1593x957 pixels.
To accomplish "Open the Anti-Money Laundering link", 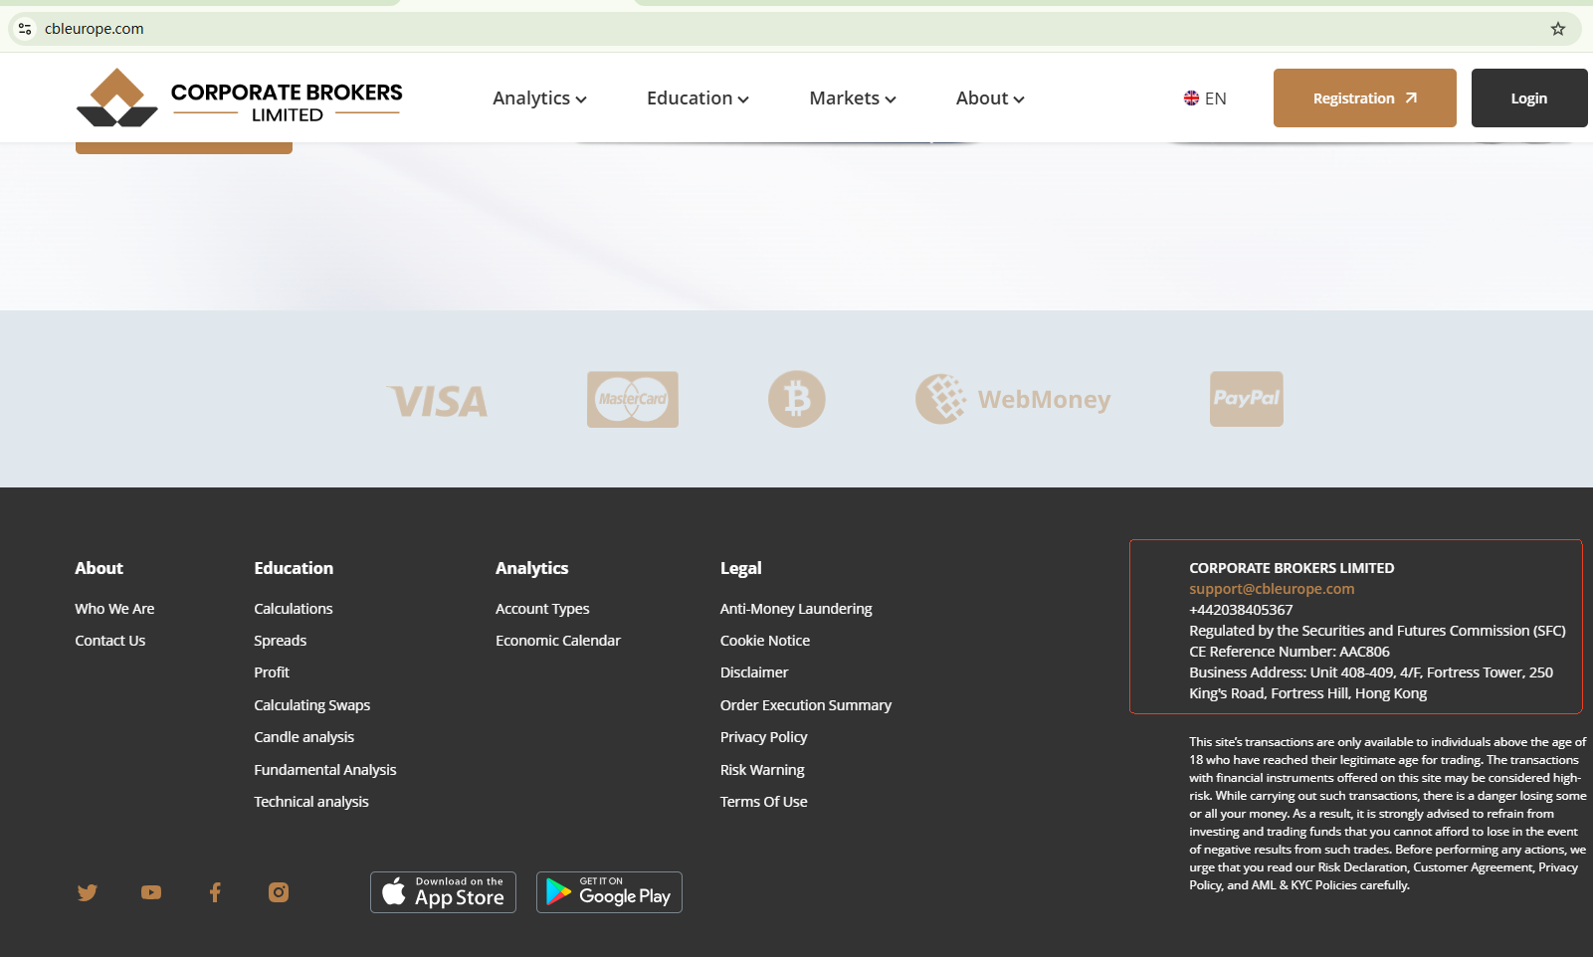I will click(796, 609).
